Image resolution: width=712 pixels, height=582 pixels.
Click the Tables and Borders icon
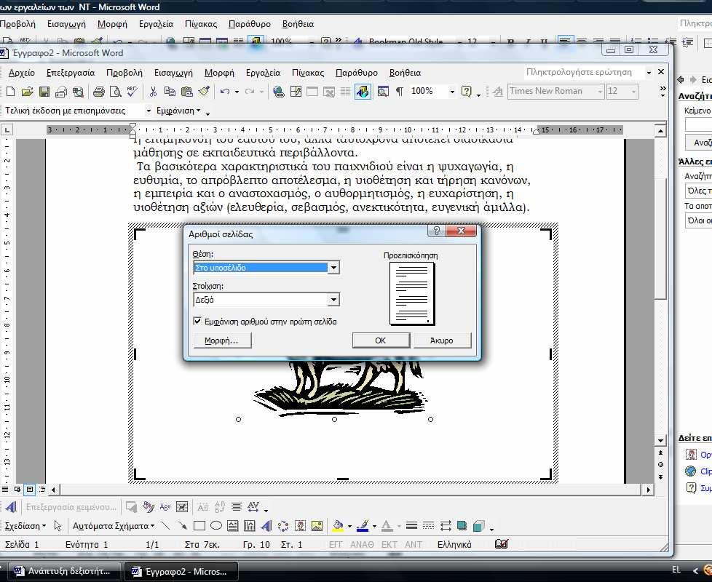[296, 92]
